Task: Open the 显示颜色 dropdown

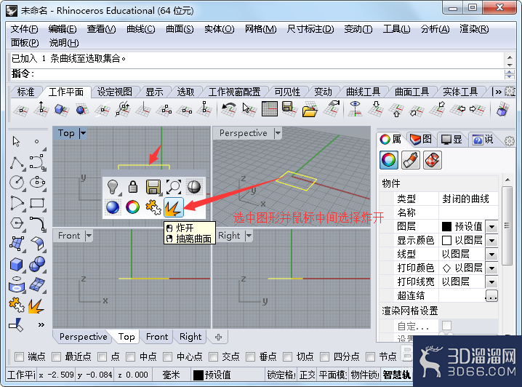Action: pos(491,241)
